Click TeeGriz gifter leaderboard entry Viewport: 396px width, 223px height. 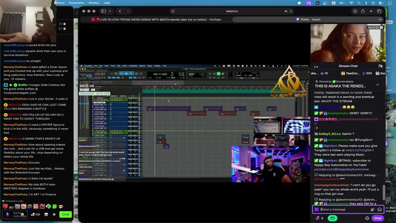click(x=356, y=73)
